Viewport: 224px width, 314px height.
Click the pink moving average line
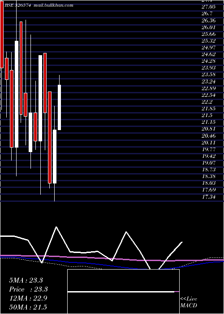click(112, 258)
